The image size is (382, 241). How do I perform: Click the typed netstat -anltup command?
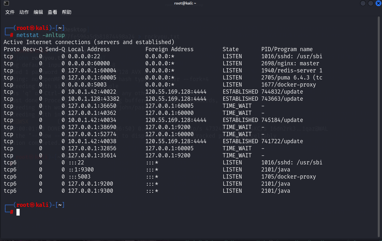pos(41,35)
